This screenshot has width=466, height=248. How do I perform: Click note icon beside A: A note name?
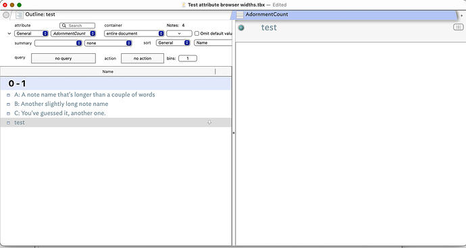tap(8, 95)
